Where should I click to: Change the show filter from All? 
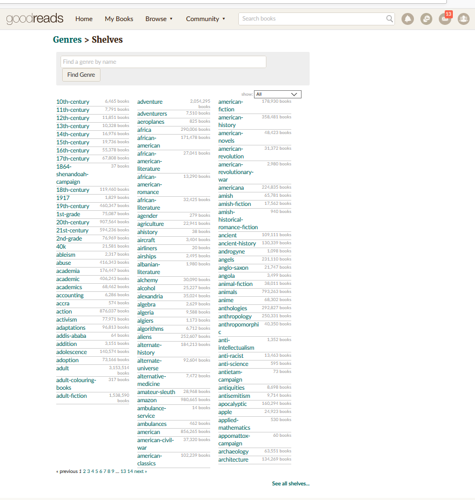[277, 94]
